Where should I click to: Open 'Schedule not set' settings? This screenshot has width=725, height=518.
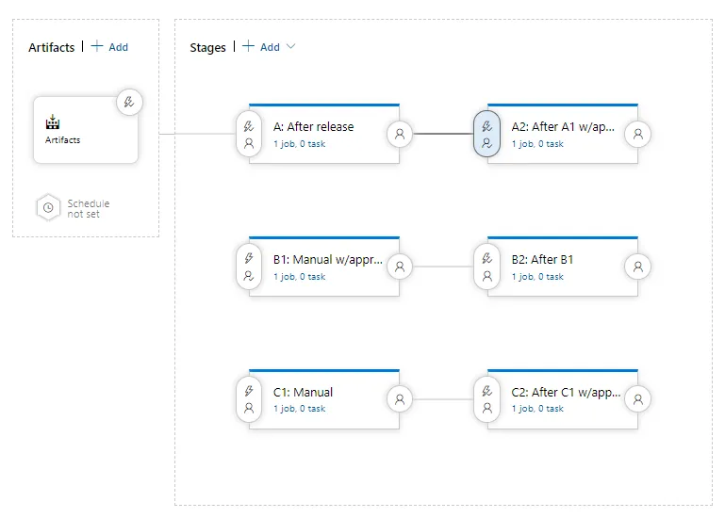(x=88, y=208)
